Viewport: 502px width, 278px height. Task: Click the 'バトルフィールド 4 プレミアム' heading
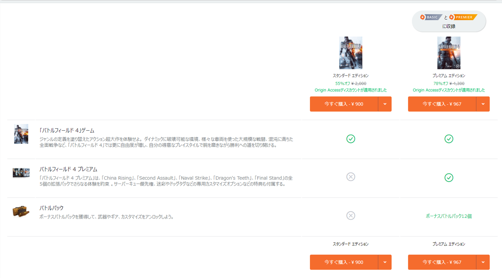68,169
